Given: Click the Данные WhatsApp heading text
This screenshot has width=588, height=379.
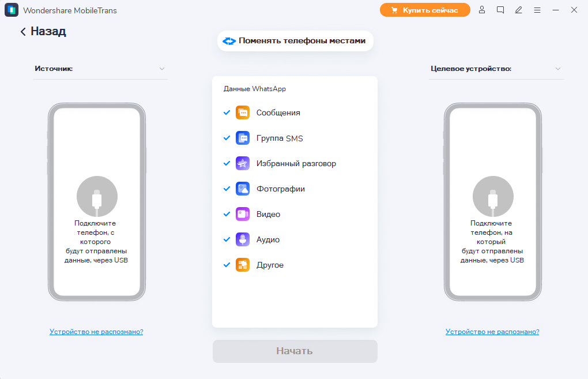Looking at the screenshot, I should pyautogui.click(x=255, y=89).
